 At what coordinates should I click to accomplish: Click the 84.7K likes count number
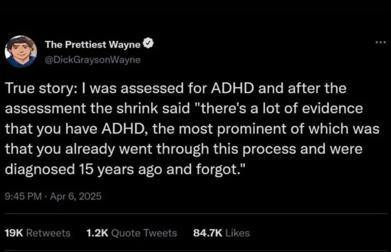tap(208, 233)
